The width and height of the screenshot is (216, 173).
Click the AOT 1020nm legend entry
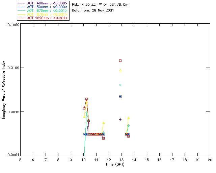tap(43, 18)
